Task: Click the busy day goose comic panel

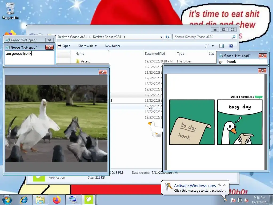Action: tap(240, 122)
